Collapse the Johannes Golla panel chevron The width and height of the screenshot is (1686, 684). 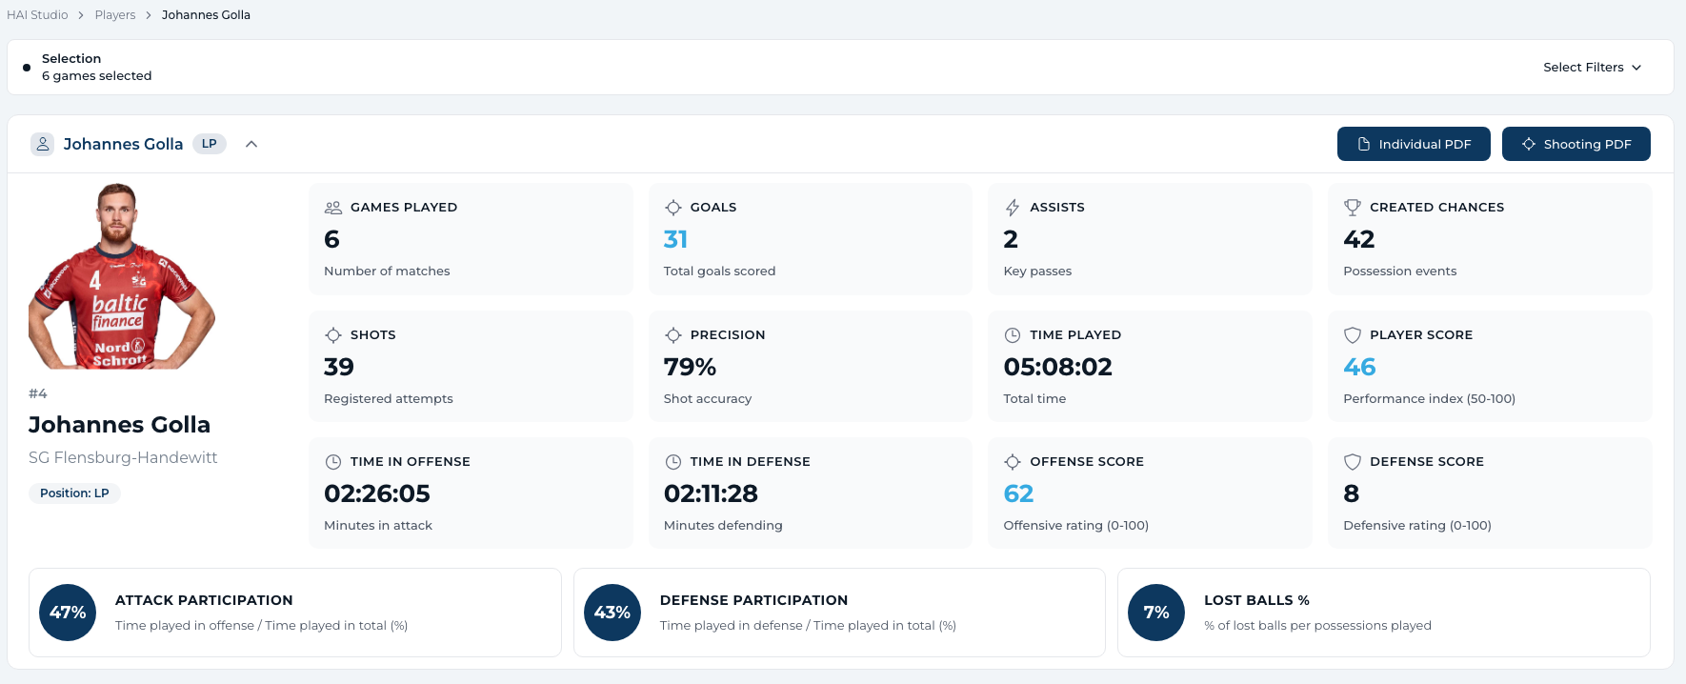click(x=251, y=144)
